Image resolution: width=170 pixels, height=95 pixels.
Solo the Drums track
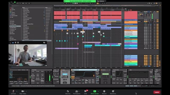point(149,22)
